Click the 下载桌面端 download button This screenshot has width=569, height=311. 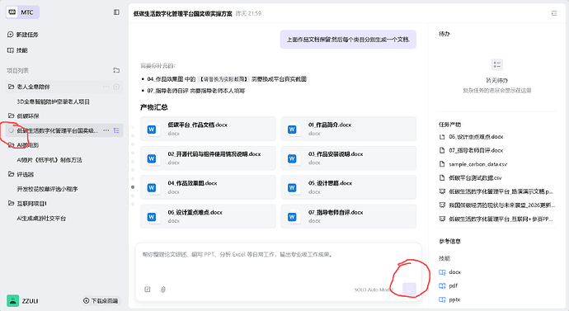coord(101,301)
